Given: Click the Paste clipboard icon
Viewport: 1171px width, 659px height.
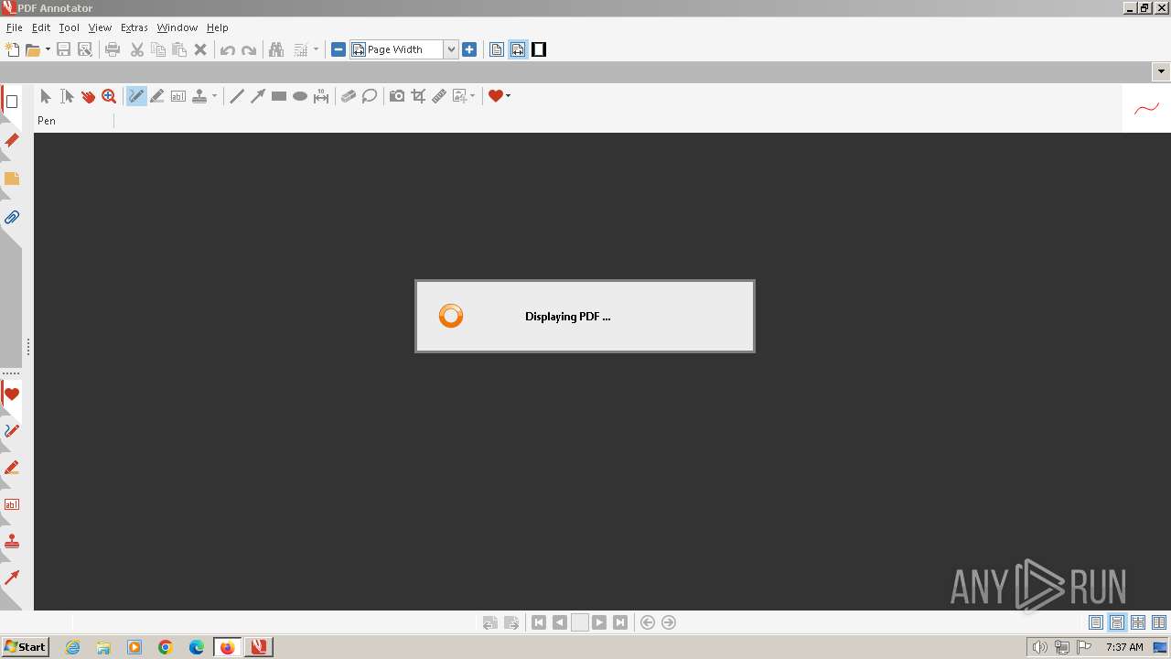Looking at the screenshot, I should 179,49.
